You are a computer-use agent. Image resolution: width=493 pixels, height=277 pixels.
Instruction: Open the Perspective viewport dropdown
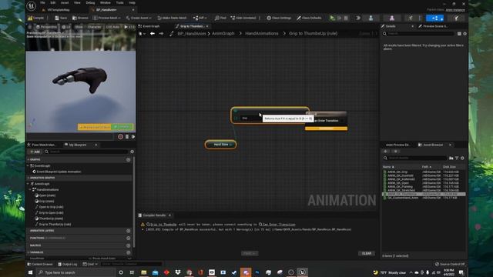46,27
